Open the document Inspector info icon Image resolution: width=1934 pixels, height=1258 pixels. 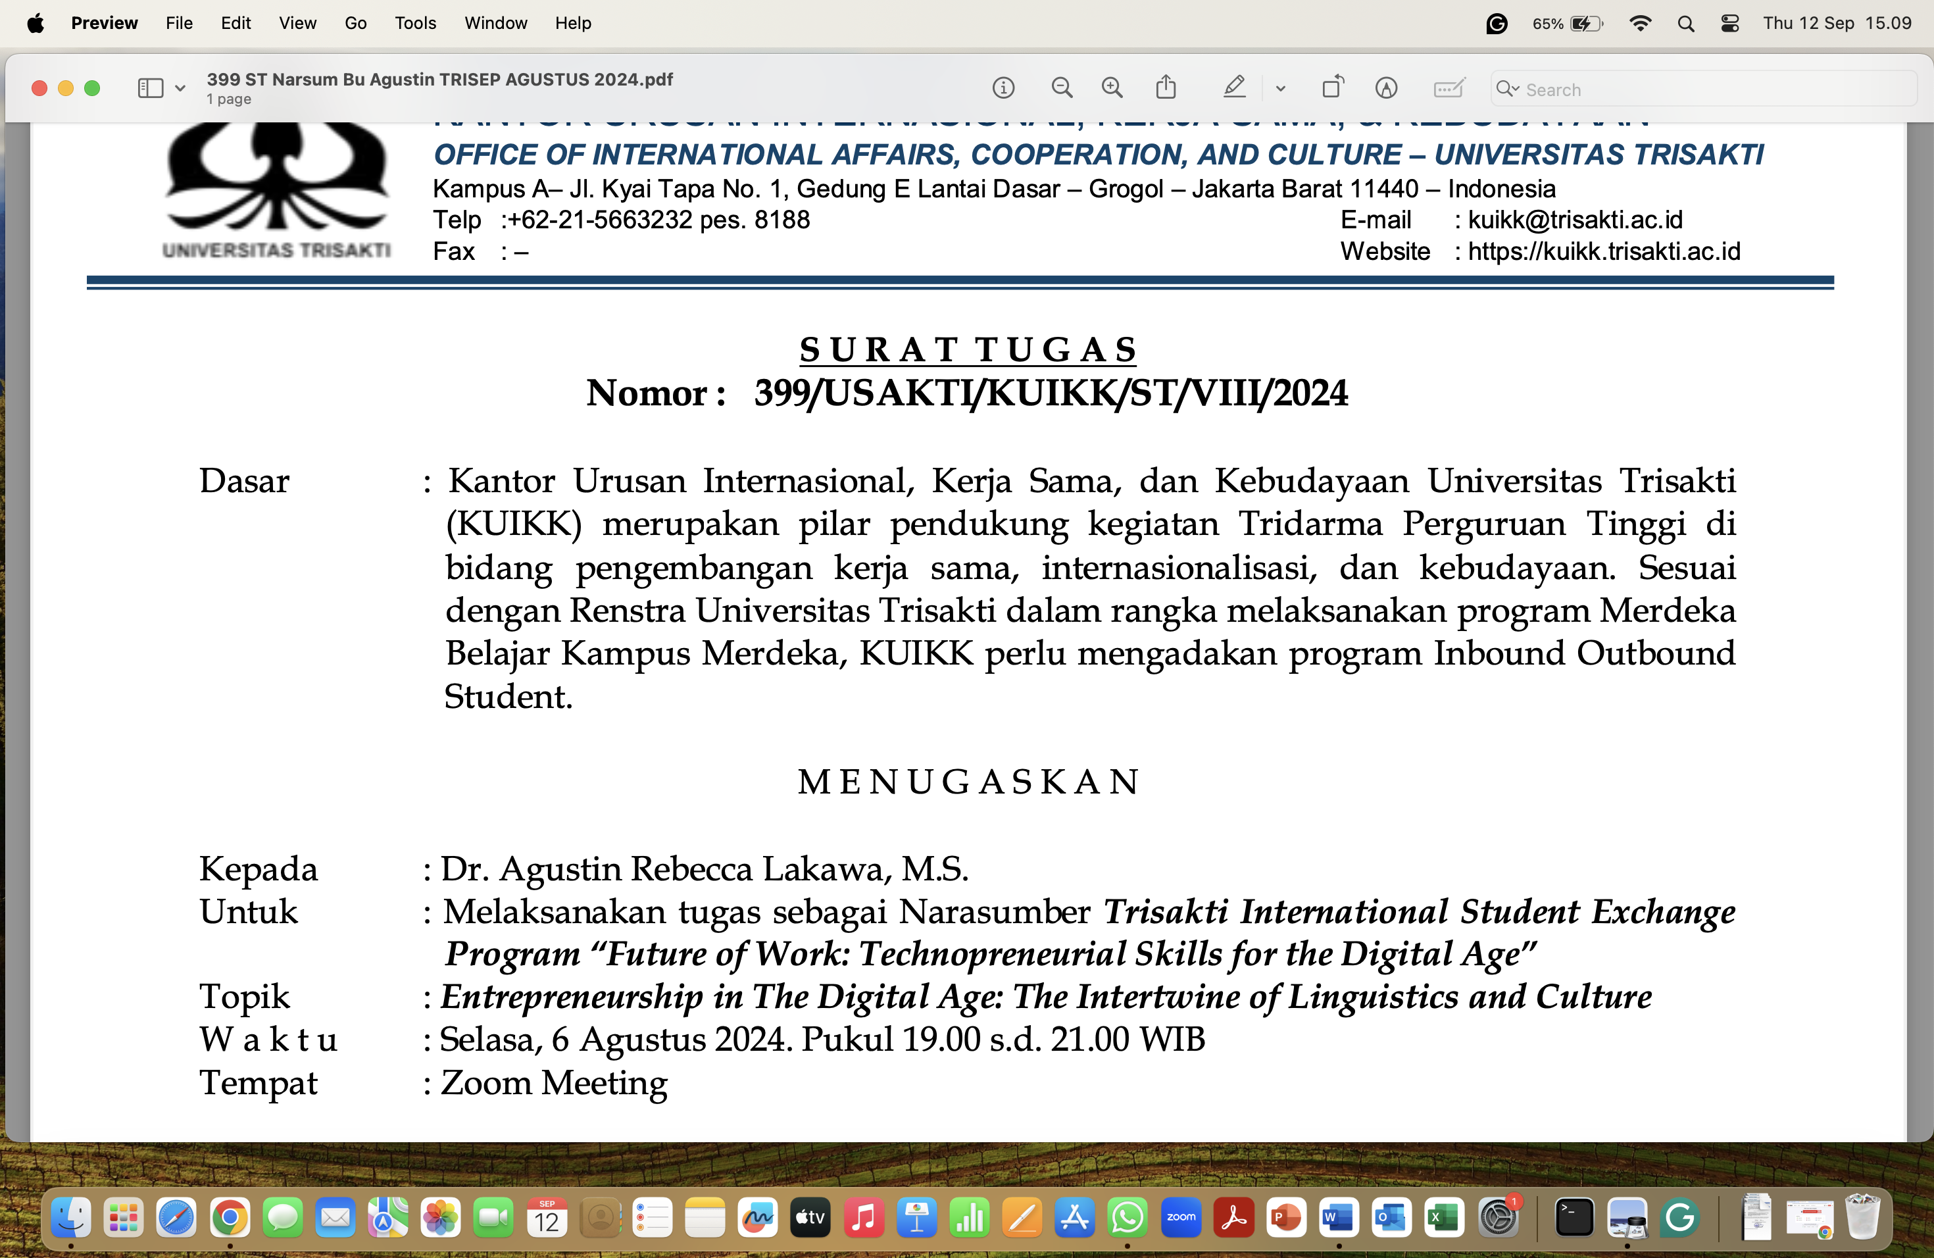1004,88
